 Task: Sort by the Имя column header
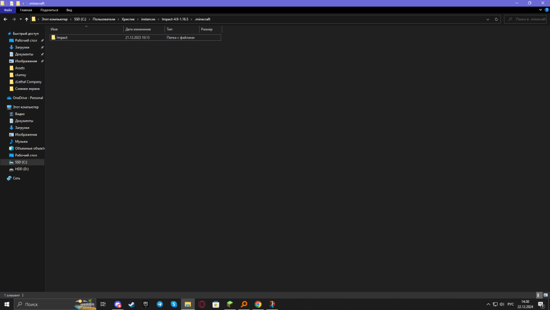[86, 29]
